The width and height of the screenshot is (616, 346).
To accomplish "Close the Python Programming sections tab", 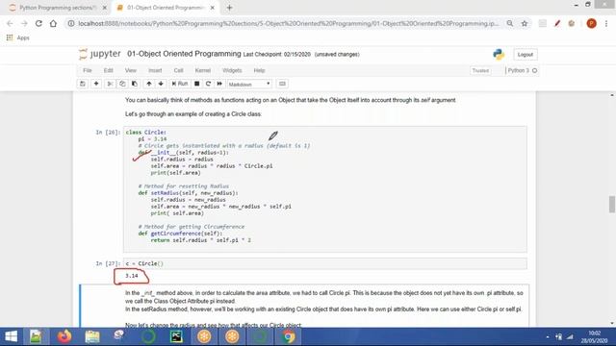I will (x=105, y=8).
